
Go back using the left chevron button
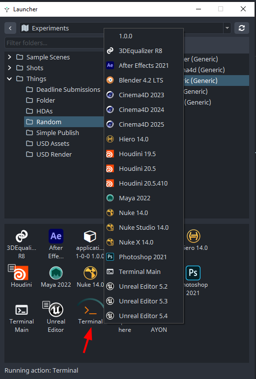pos(10,28)
